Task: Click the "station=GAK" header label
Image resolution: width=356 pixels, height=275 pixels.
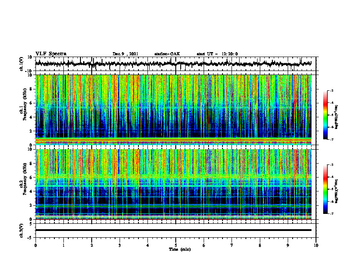Action: pyautogui.click(x=167, y=54)
